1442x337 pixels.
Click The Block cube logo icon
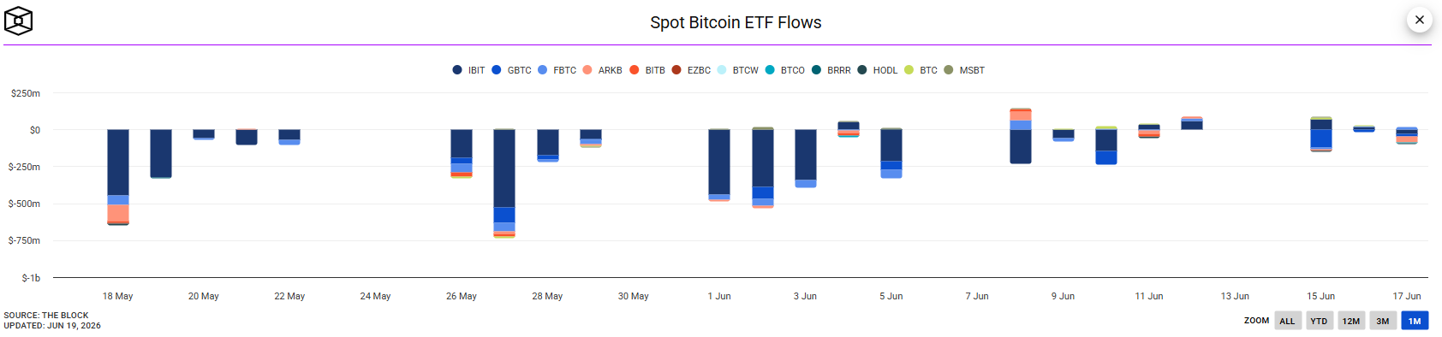[x=19, y=21]
